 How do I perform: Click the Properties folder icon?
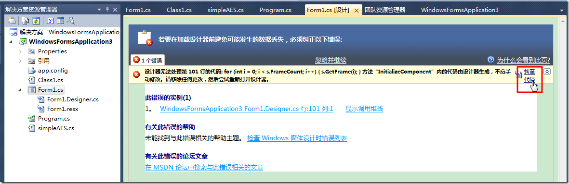click(x=32, y=51)
